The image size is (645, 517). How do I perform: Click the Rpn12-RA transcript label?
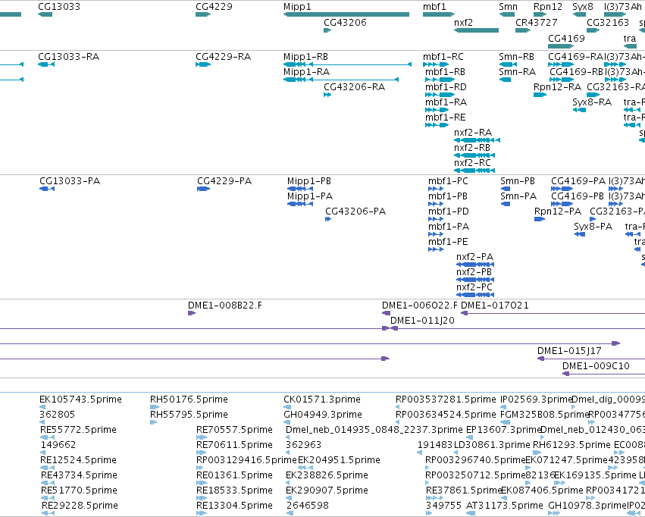(x=557, y=86)
